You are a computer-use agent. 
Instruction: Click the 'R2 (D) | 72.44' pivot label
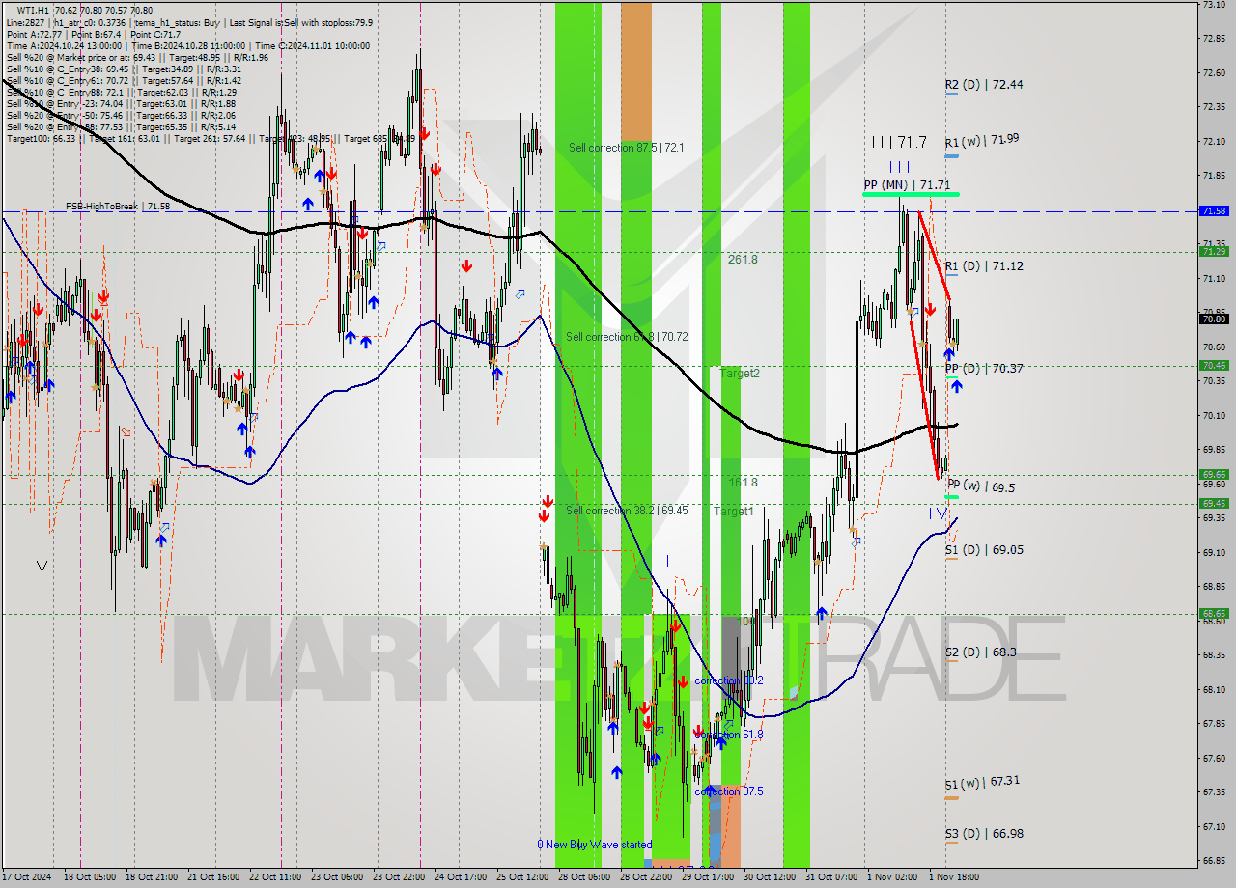984,85
